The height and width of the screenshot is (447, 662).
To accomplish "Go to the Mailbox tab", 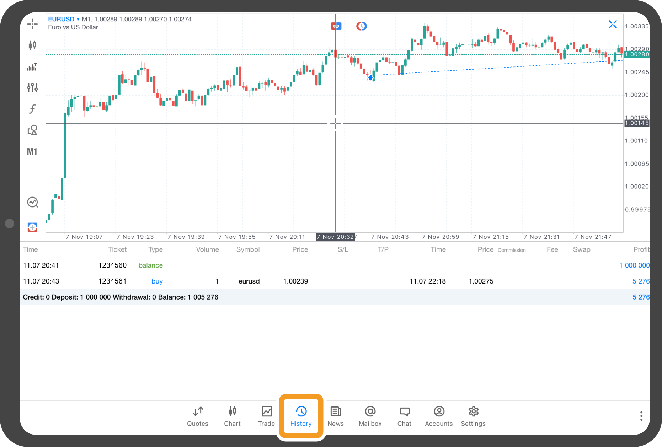I will pyautogui.click(x=370, y=416).
